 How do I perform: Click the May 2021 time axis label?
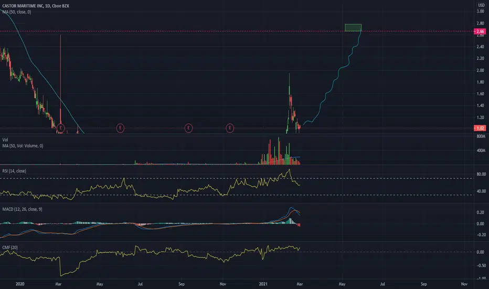click(x=342, y=284)
